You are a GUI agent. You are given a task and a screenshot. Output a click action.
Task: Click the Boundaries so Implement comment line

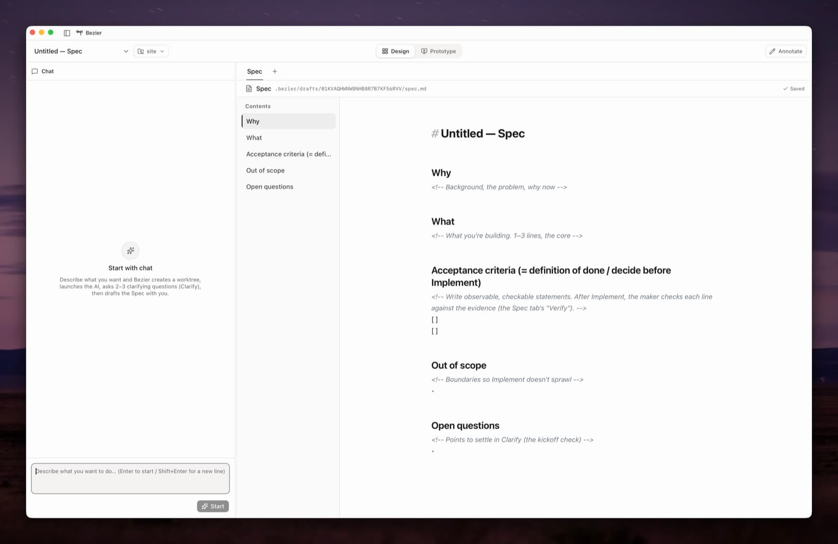click(508, 380)
